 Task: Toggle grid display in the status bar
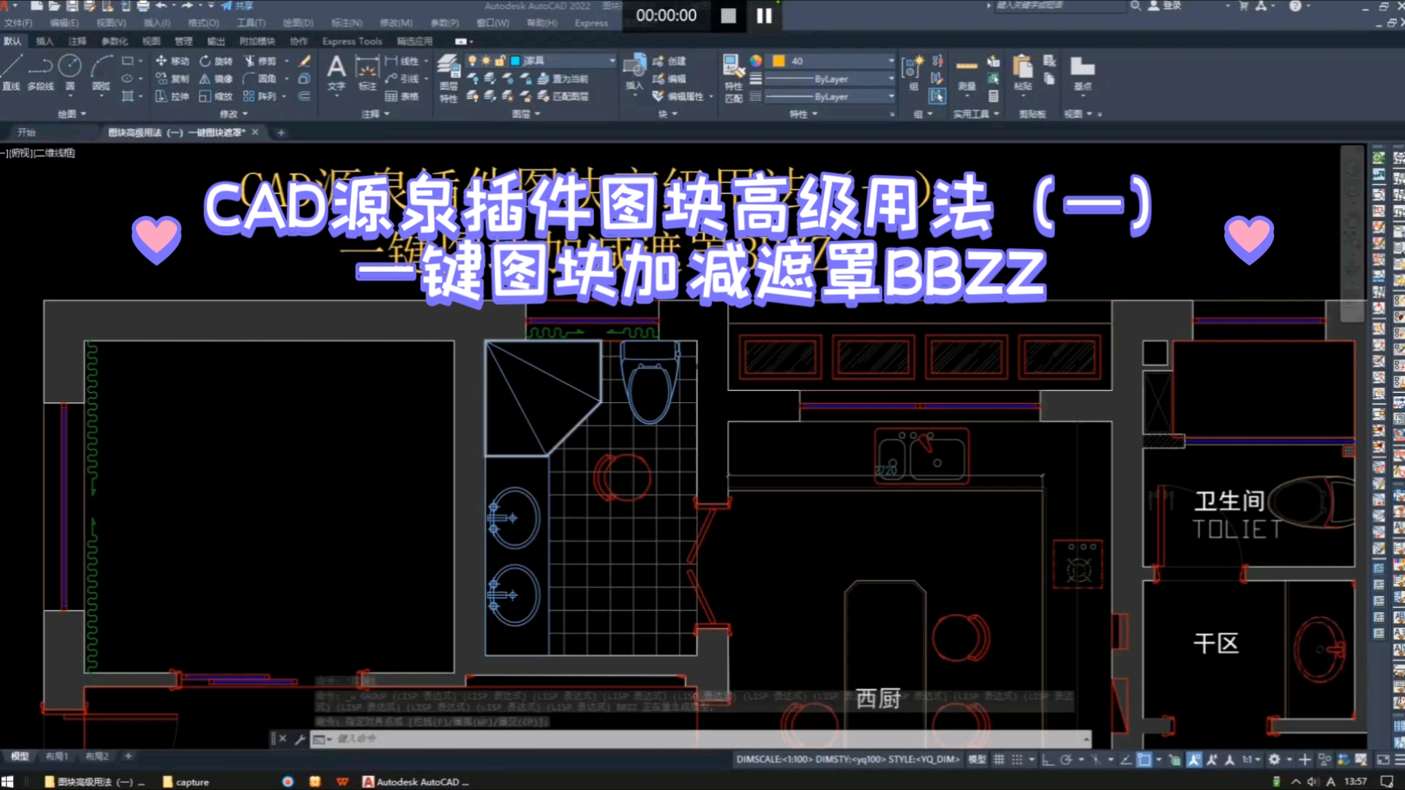[999, 760]
